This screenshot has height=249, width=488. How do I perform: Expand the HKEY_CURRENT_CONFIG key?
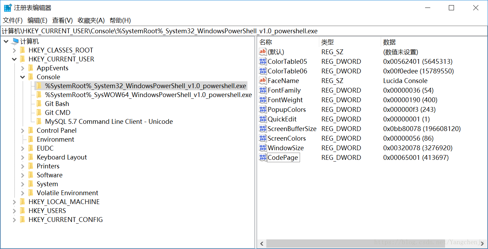click(14, 220)
